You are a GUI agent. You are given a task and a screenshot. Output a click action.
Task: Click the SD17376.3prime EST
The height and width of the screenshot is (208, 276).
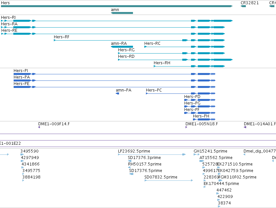pos(130,161)
